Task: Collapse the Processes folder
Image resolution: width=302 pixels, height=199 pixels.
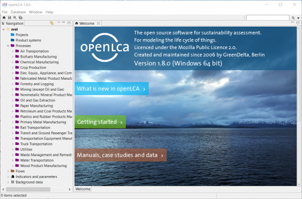Action: click(x=8, y=46)
